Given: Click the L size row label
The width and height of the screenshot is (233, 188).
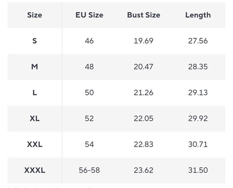Looking at the screenshot, I should coord(35,92).
